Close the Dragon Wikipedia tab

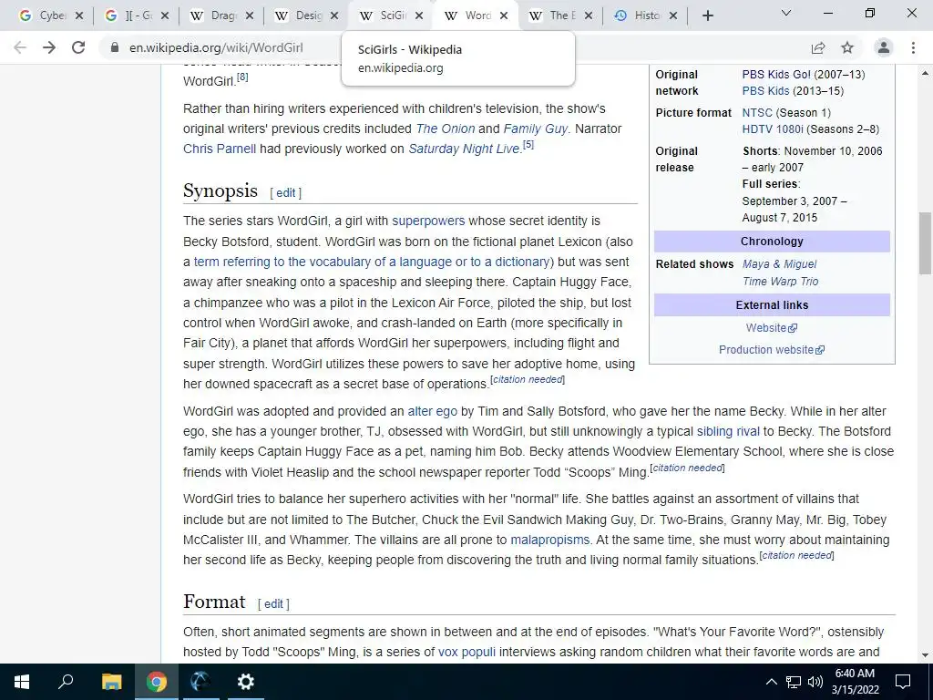[250, 16]
